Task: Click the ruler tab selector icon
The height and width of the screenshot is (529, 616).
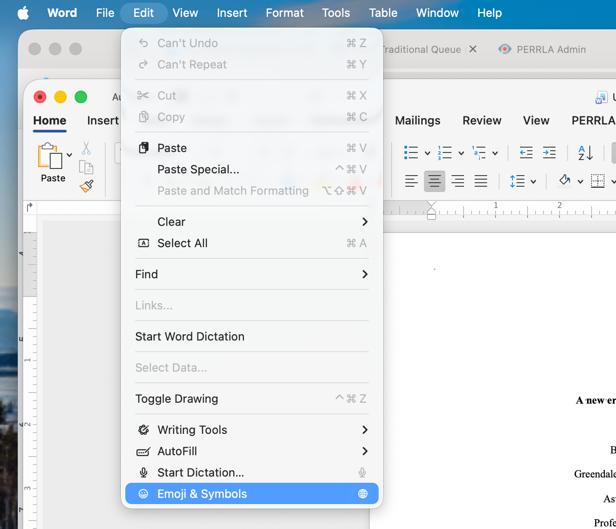Action: pyautogui.click(x=30, y=207)
